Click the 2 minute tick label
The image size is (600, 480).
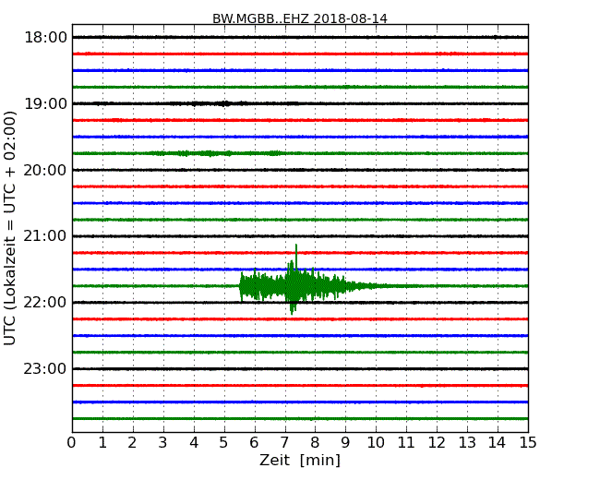click(132, 443)
